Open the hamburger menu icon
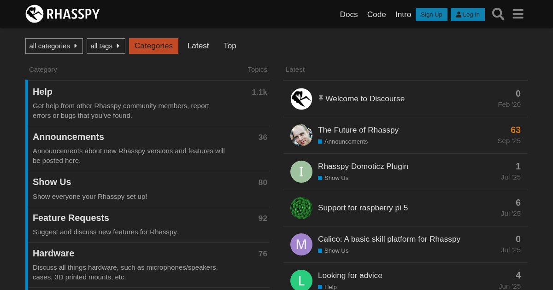Viewport: 553px width, 290px height. pos(518,14)
